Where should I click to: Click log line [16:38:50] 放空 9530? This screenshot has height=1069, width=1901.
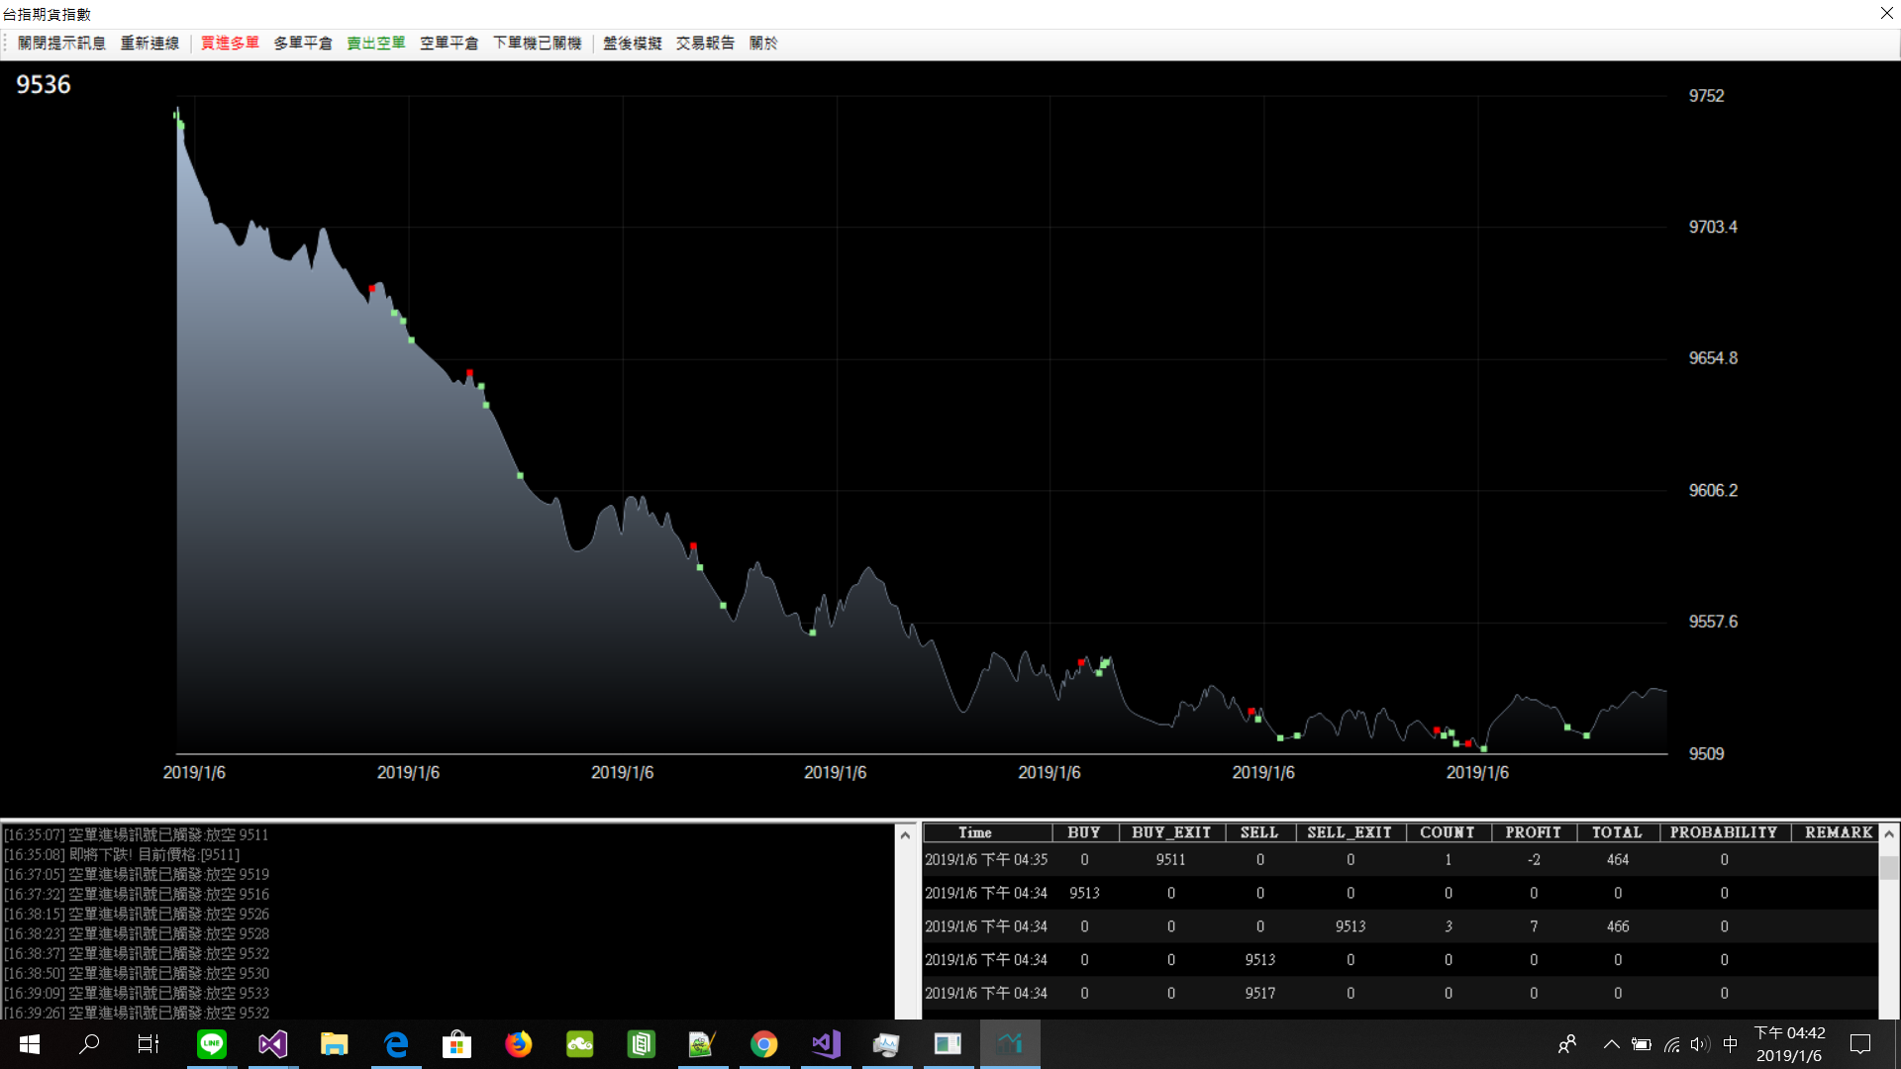click(x=137, y=974)
